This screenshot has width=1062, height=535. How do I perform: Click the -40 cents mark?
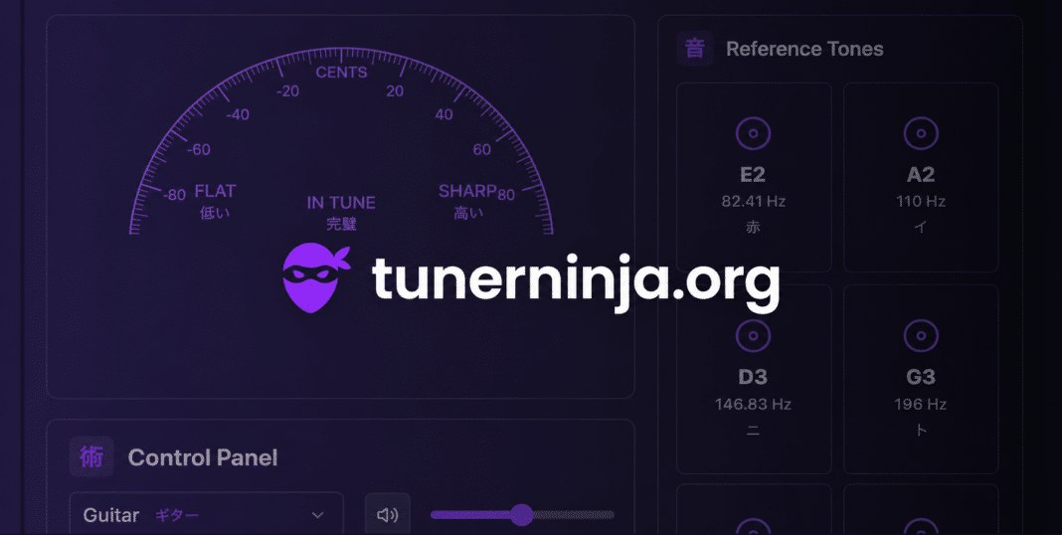click(x=237, y=114)
